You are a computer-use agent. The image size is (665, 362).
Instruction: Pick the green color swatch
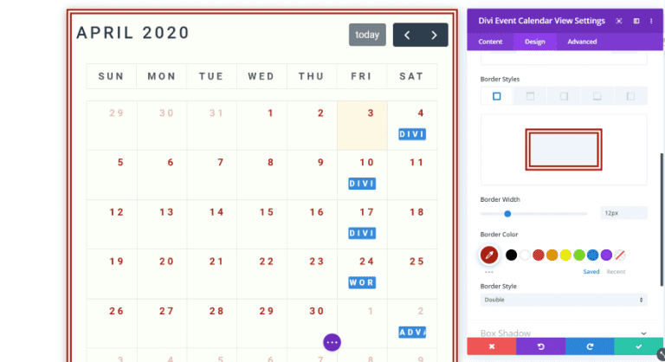pyautogui.click(x=579, y=255)
